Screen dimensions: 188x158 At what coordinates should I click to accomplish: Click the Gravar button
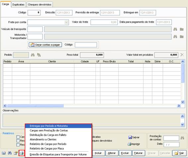pos(152,153)
